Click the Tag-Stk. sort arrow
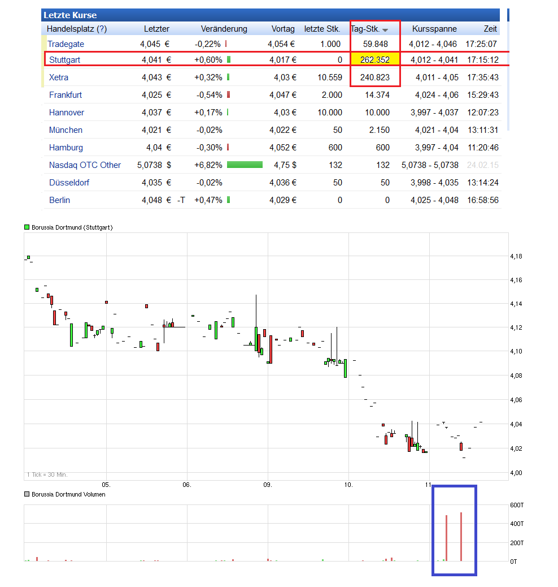The width and height of the screenshot is (558, 587). coord(385,30)
